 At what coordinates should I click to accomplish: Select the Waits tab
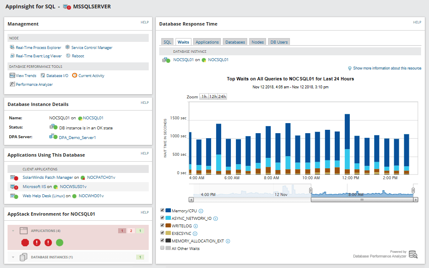(183, 42)
